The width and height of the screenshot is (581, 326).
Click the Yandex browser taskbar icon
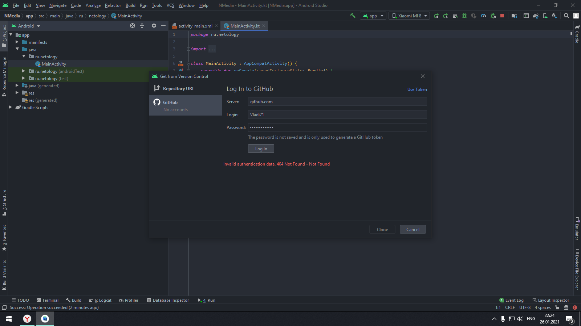(27, 319)
